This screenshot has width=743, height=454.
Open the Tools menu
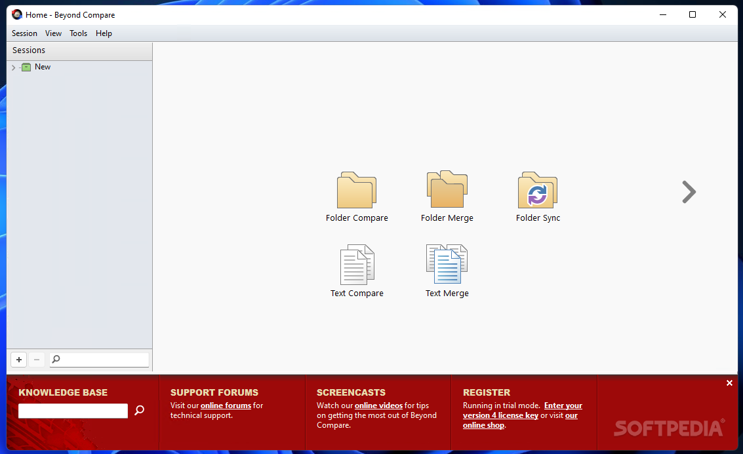pos(78,33)
